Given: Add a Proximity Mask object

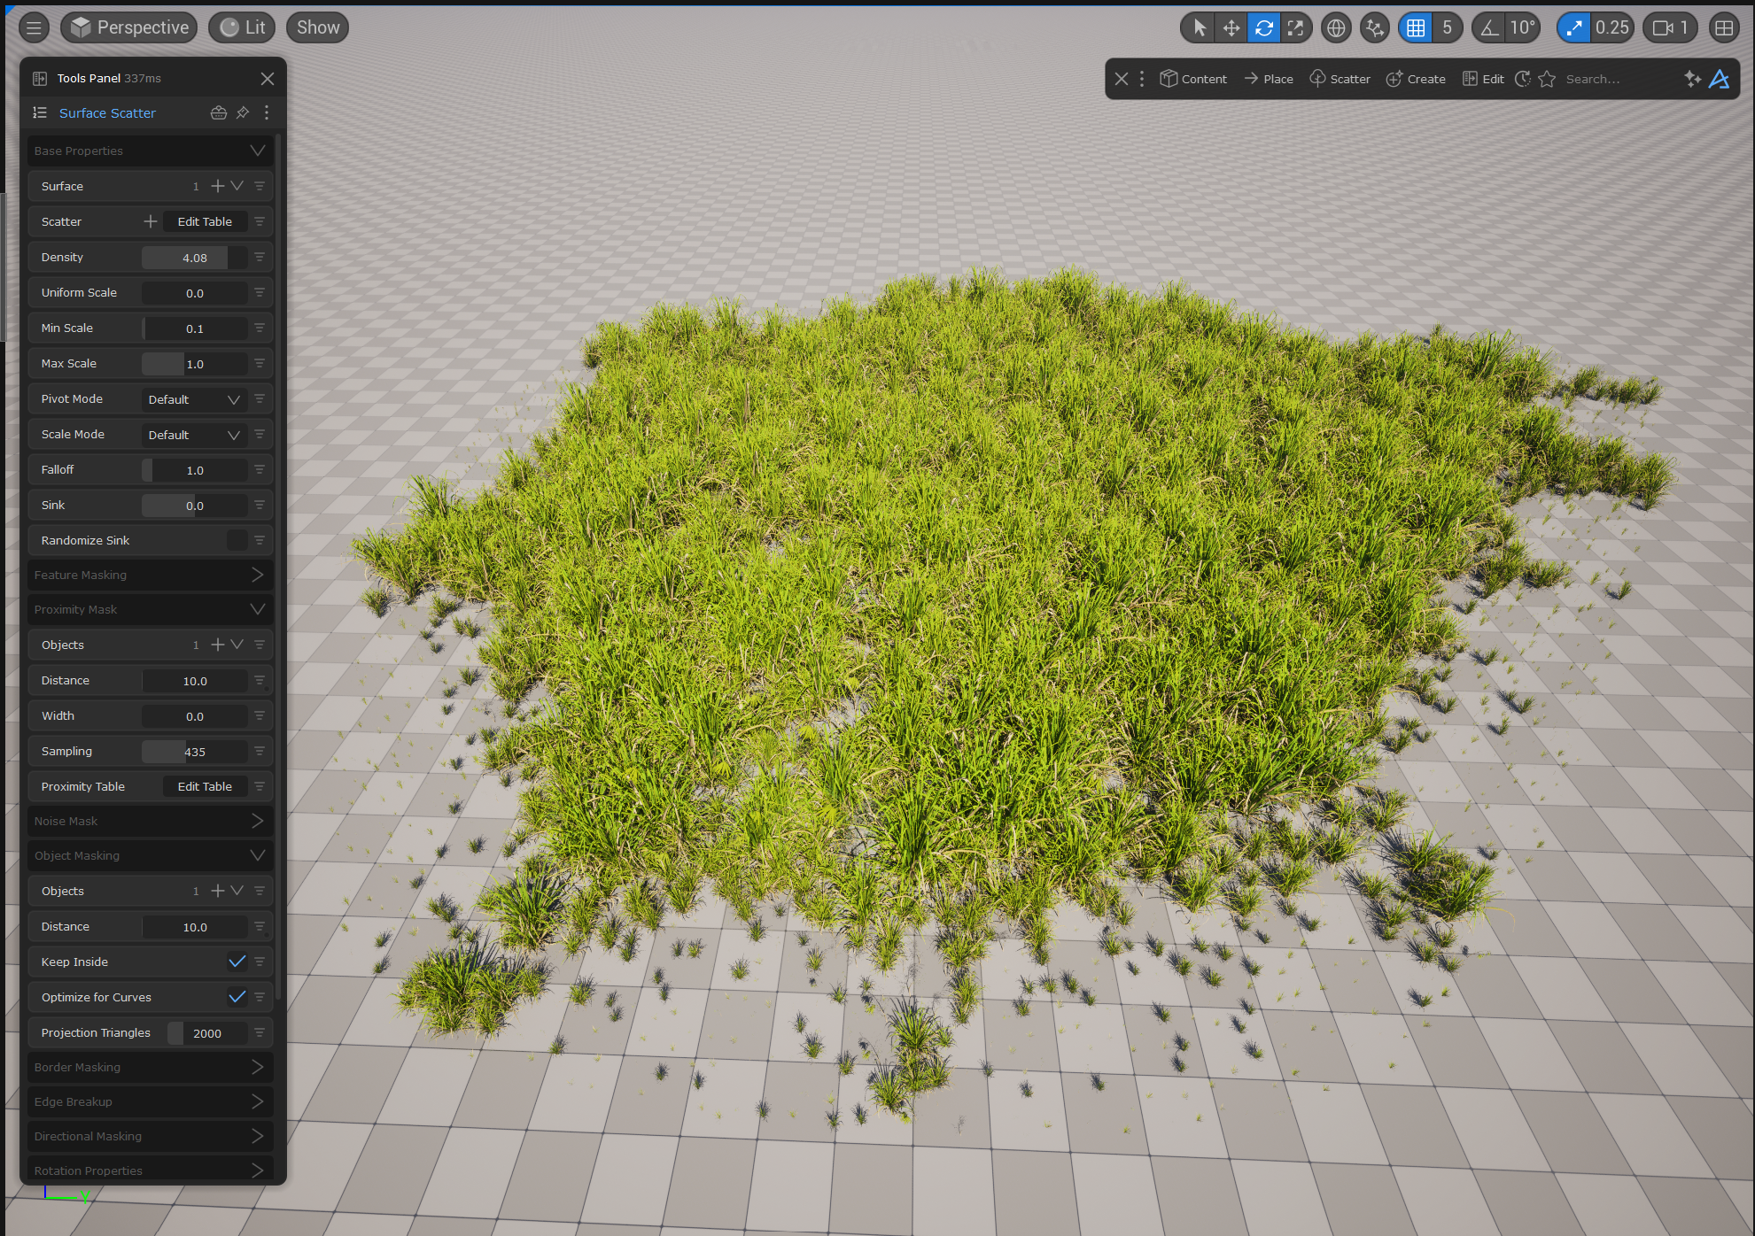Looking at the screenshot, I should pyautogui.click(x=218, y=645).
